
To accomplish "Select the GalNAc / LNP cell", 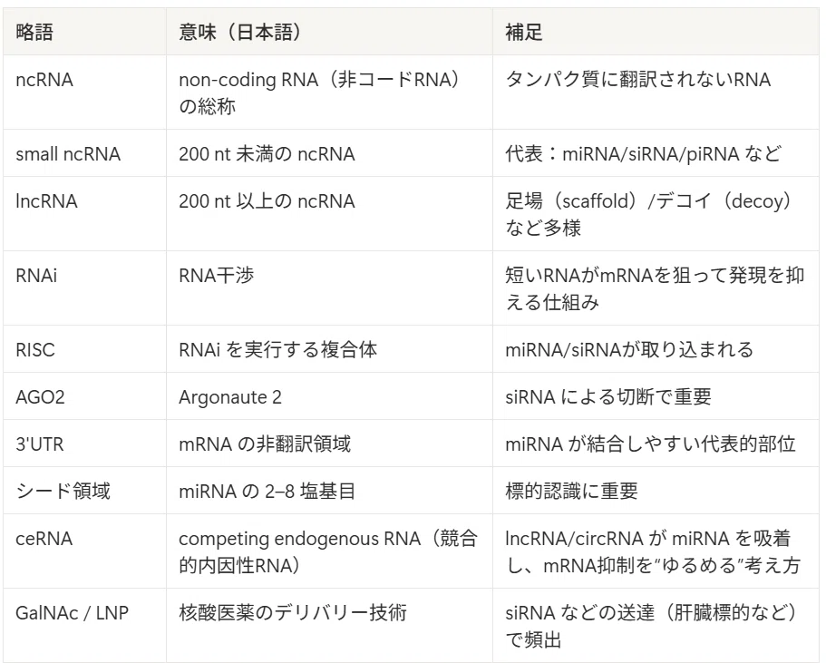I will 85,626.
